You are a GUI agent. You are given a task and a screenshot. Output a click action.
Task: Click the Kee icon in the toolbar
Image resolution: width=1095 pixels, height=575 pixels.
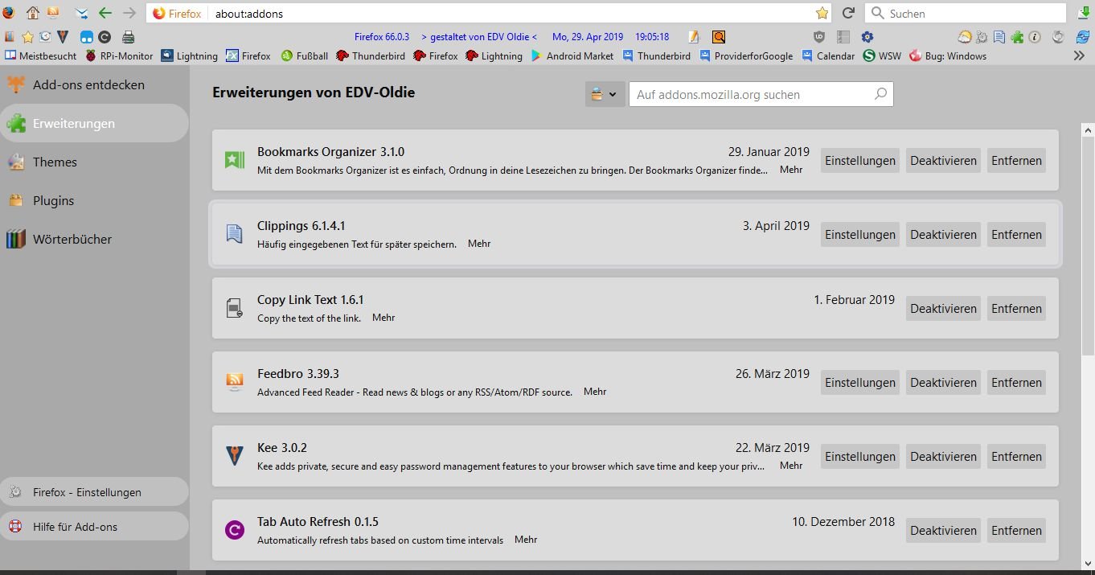[63, 37]
